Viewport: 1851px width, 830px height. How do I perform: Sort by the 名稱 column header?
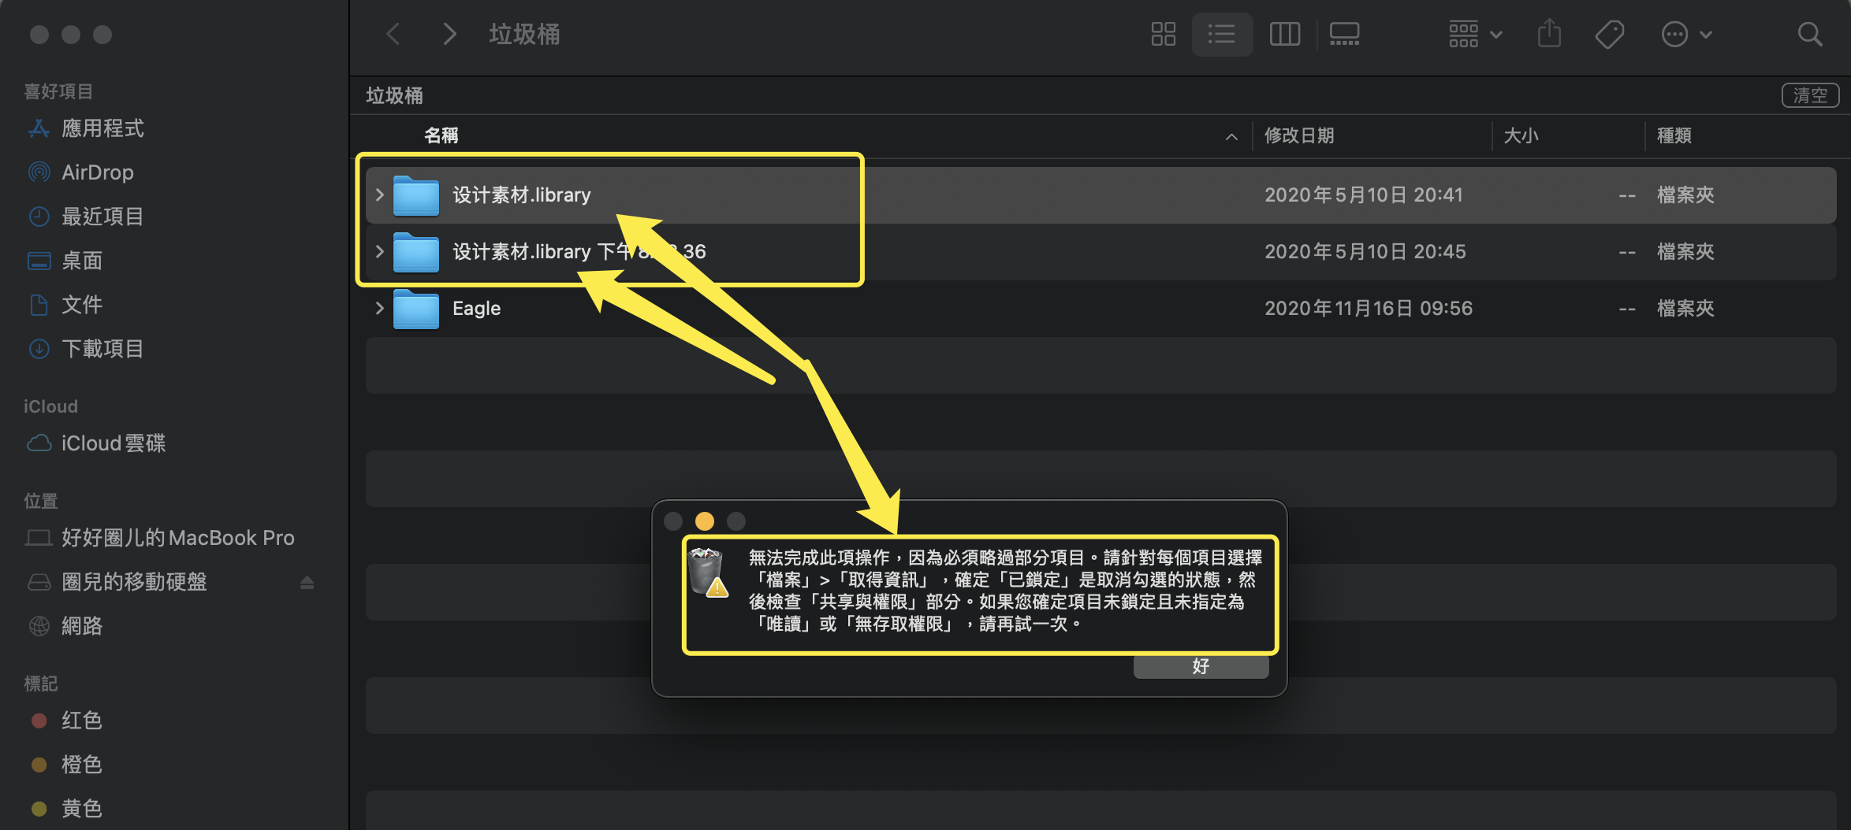tap(441, 135)
